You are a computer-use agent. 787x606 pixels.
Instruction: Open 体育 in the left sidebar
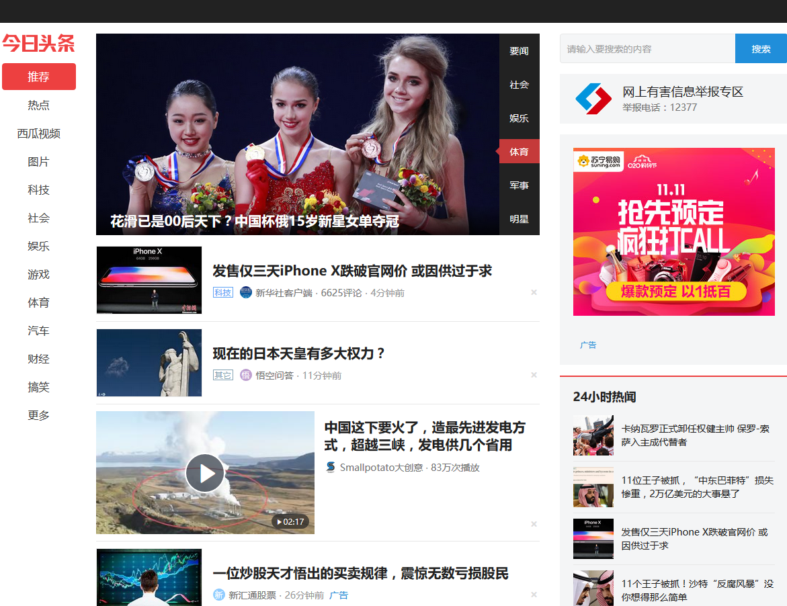pos(39,302)
